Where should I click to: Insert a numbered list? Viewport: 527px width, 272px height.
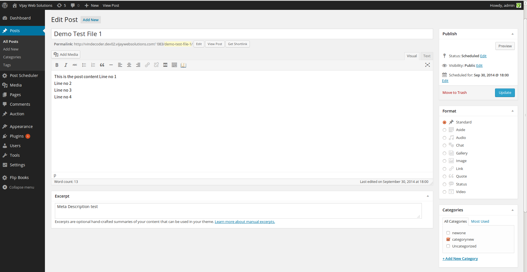point(93,65)
